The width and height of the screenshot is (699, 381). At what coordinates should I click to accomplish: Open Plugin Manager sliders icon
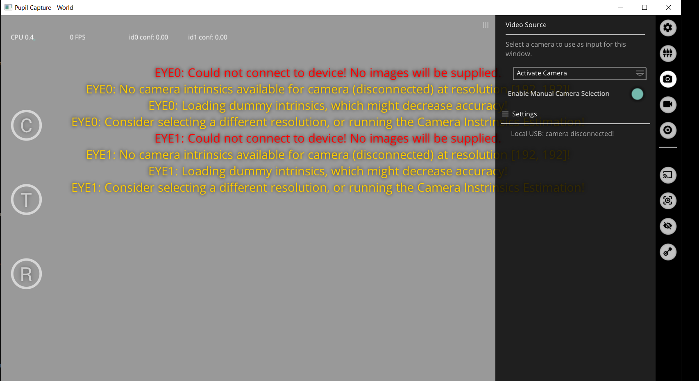[x=668, y=53]
